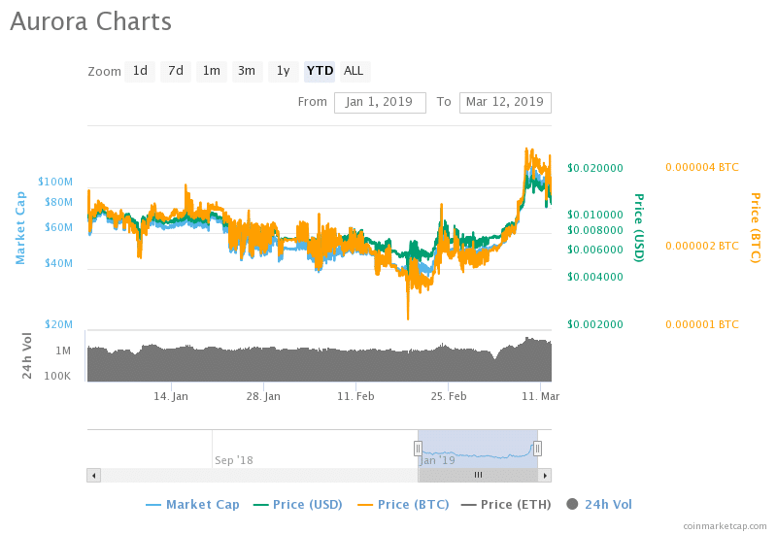Toggle Price (ETH) series in legend
The height and width of the screenshot is (534, 777).
(506, 505)
